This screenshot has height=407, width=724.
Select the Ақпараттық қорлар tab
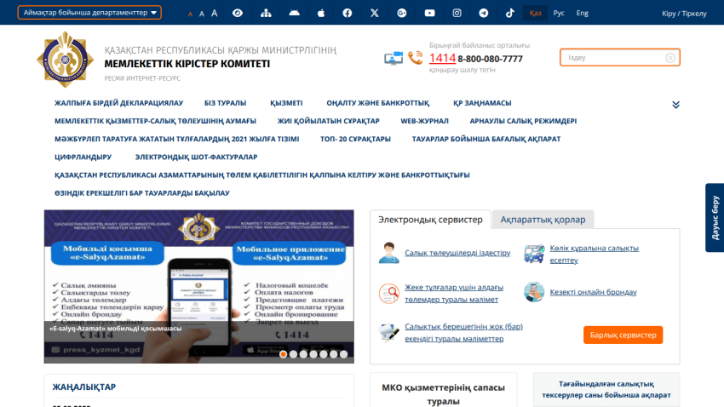click(x=543, y=220)
